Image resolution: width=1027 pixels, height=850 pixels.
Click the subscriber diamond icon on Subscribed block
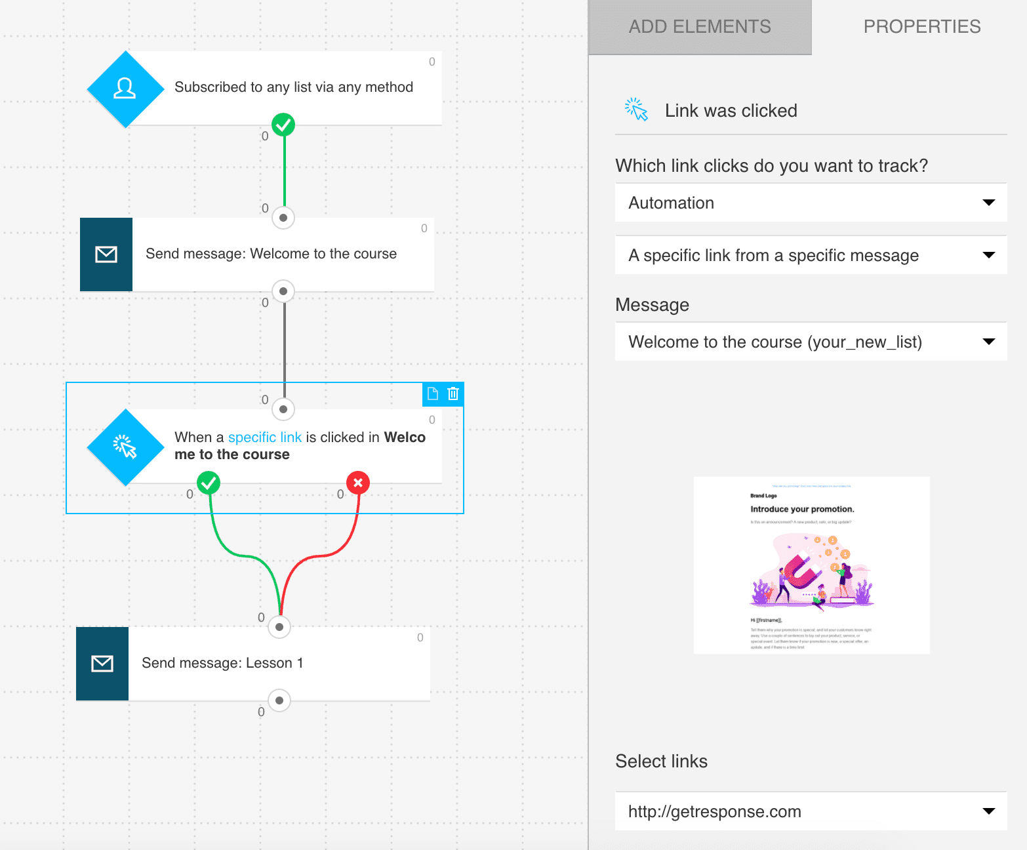coord(125,89)
